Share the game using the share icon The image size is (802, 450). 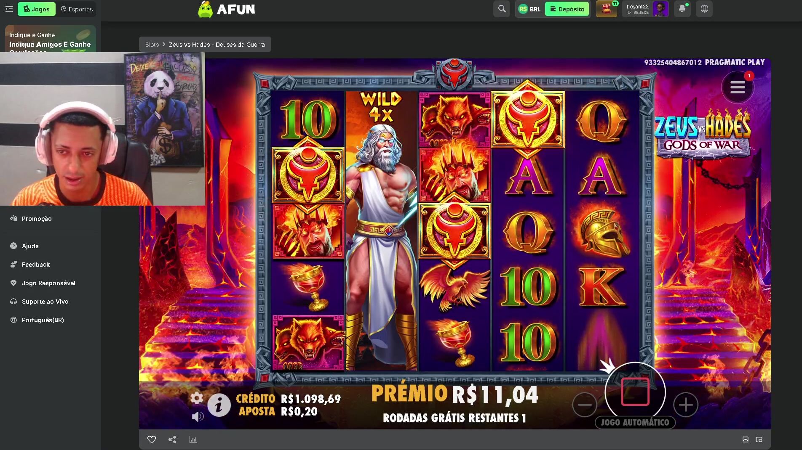(x=172, y=439)
